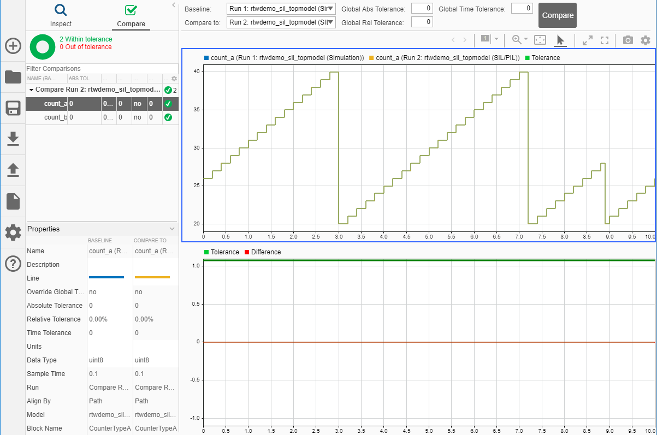The image size is (657, 435).
Task: Click the Run 1 count_a blue legend entry
Action: 284,57
